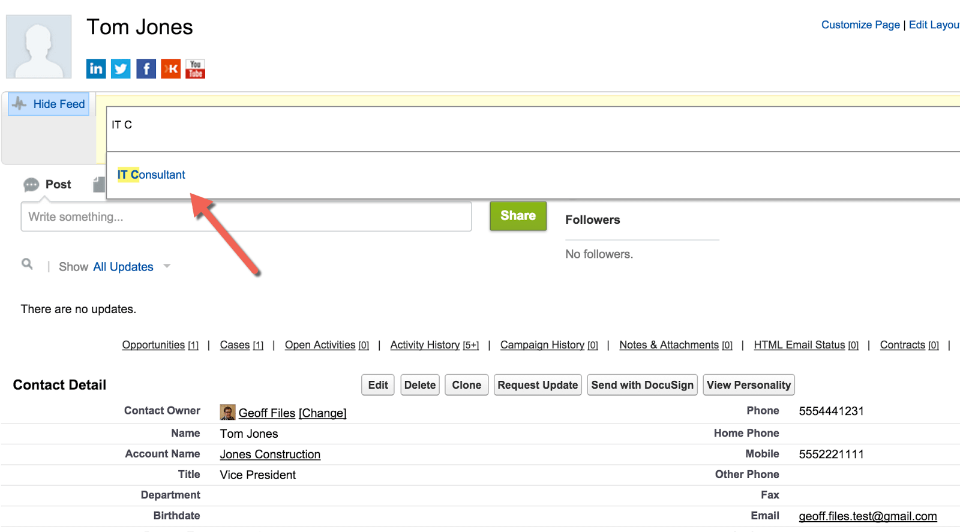Select IT Consultant autocomplete suggestion

click(151, 175)
